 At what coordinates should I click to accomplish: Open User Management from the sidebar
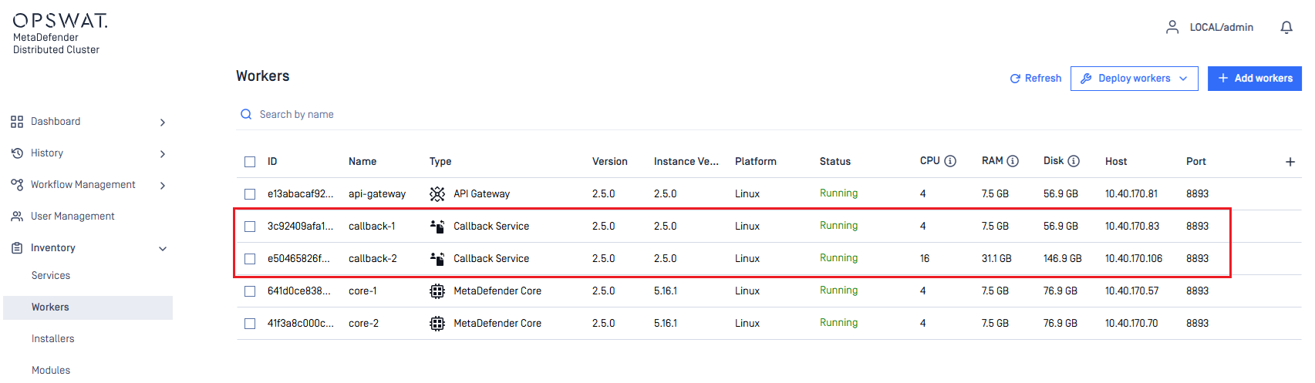[72, 217]
